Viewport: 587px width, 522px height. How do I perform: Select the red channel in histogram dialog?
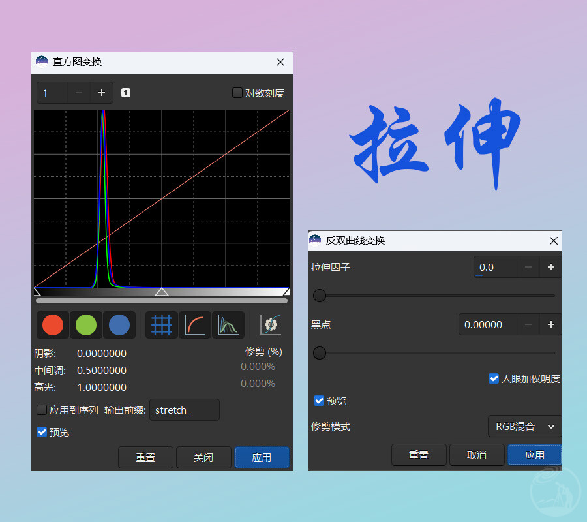[52, 325]
